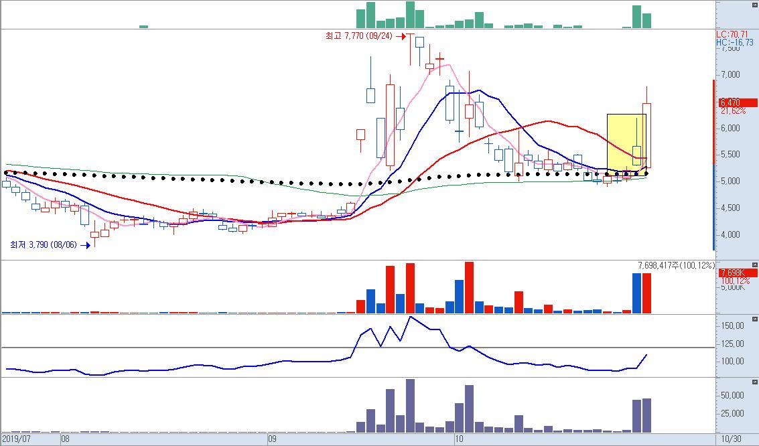Close the red and blue volume panel

point(754,265)
